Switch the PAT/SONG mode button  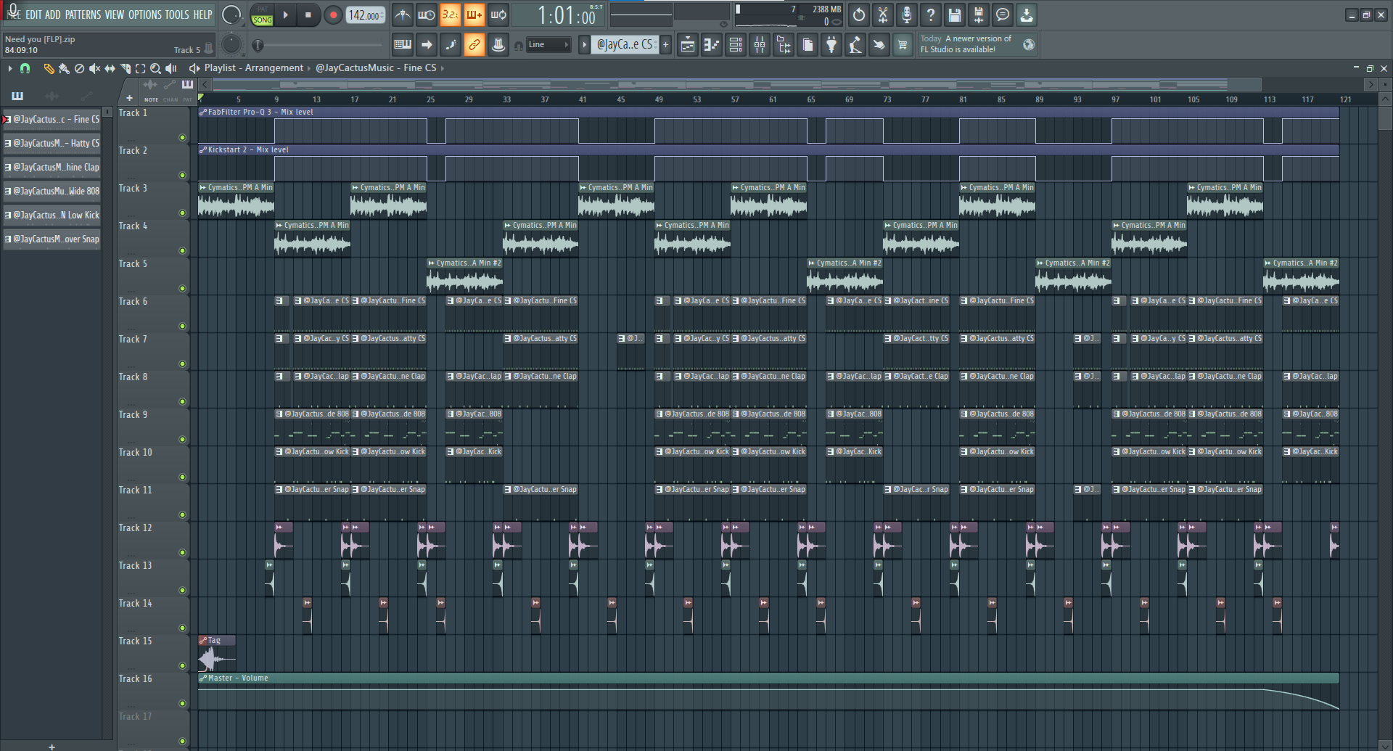[x=263, y=15]
